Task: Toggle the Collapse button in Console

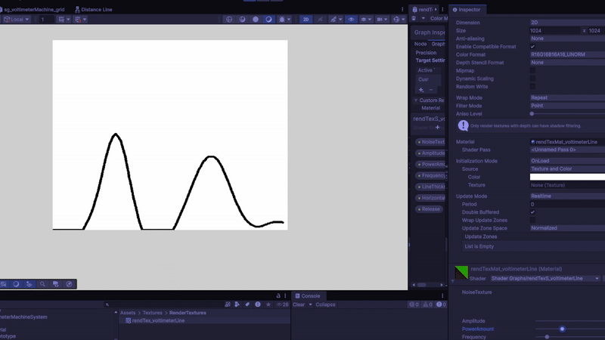Action: pyautogui.click(x=324, y=304)
